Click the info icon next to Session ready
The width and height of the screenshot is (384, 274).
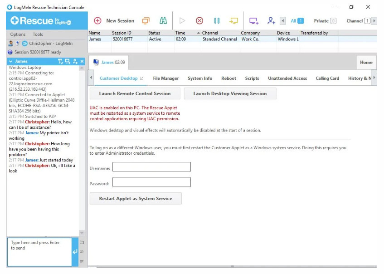10,52
